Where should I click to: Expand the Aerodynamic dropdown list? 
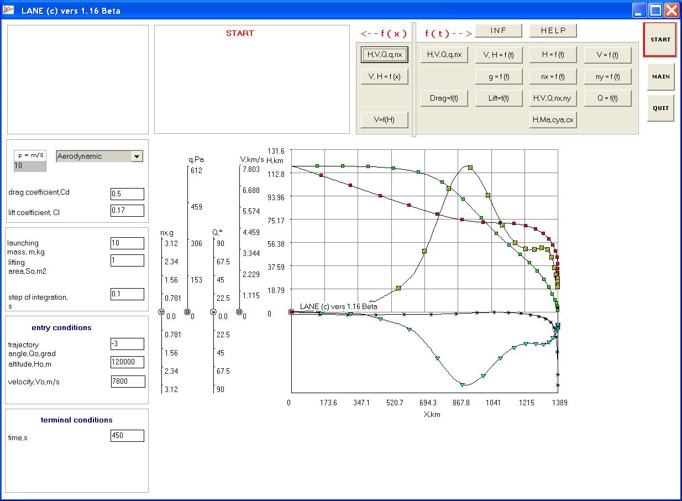click(x=137, y=156)
